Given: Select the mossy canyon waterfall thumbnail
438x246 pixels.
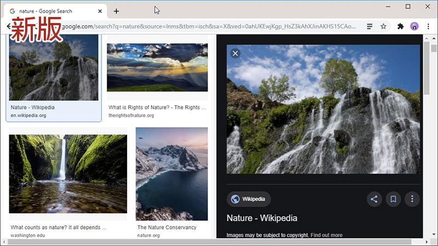Looking at the screenshot, I should coord(68,174).
